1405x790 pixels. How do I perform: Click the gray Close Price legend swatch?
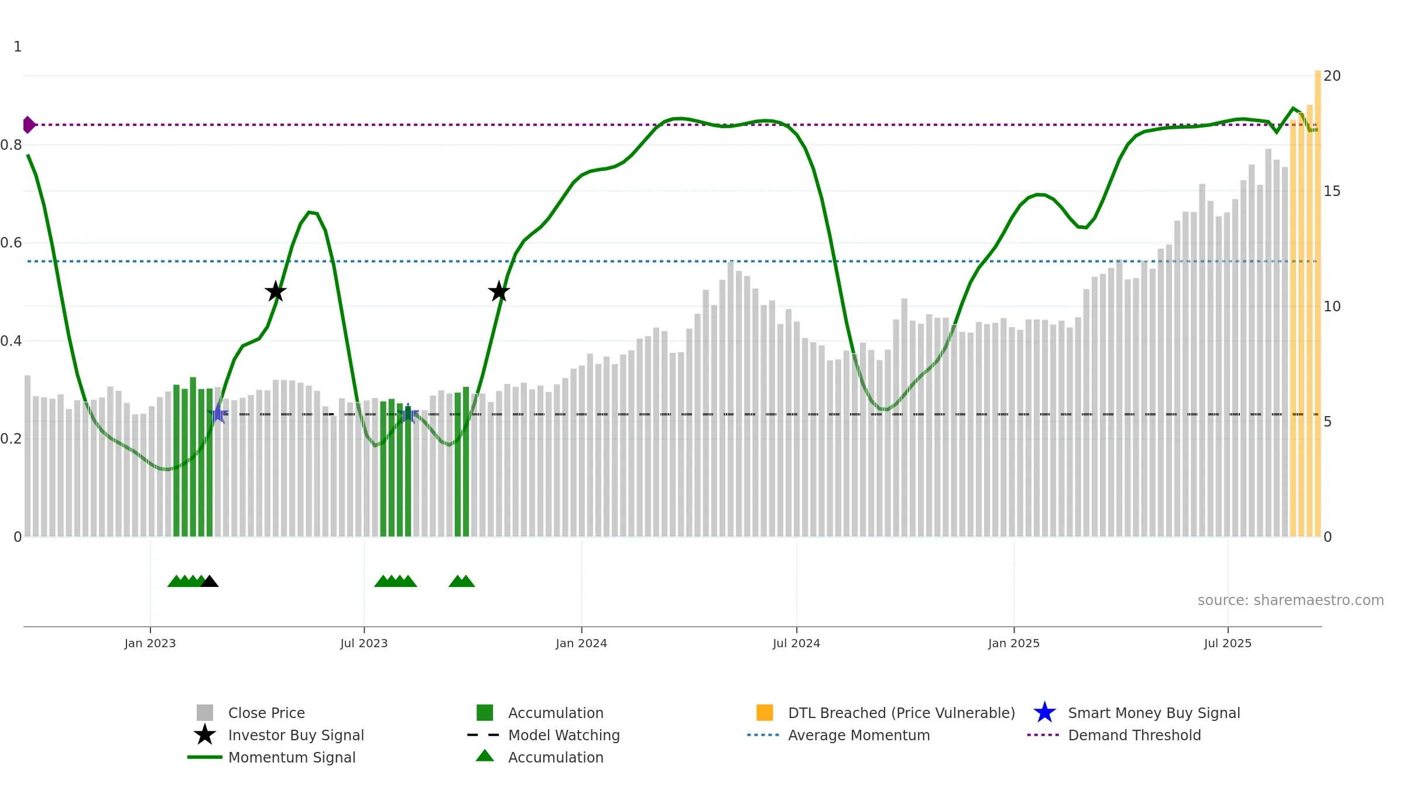(x=205, y=713)
